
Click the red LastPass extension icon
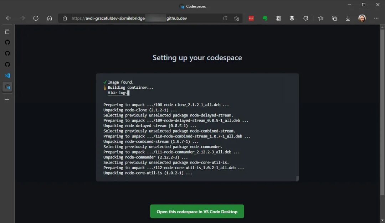tap(251, 18)
